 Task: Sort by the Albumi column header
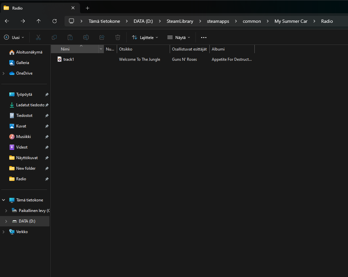232,49
